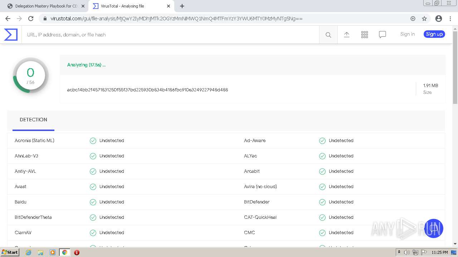Click the browser back arrow
This screenshot has height=257, width=458.
8,19
